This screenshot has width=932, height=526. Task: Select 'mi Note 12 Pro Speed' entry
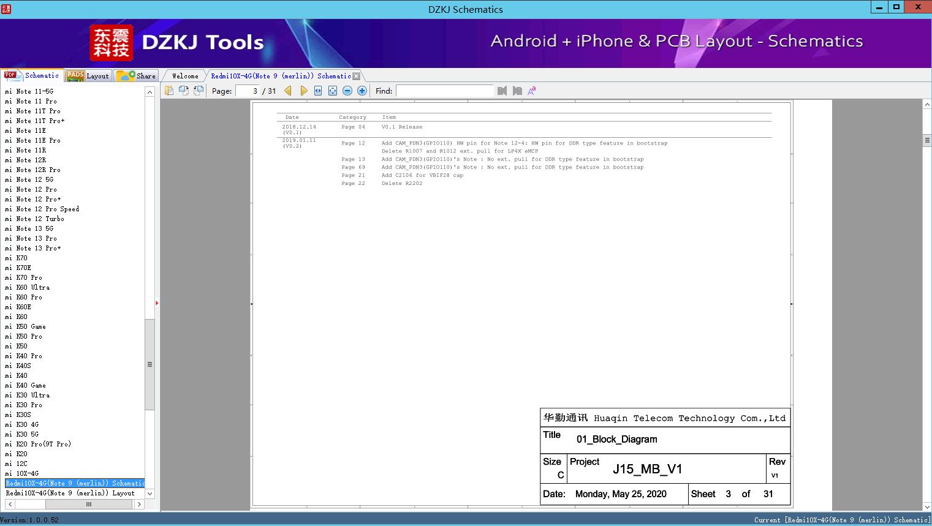pyautogui.click(x=42, y=209)
